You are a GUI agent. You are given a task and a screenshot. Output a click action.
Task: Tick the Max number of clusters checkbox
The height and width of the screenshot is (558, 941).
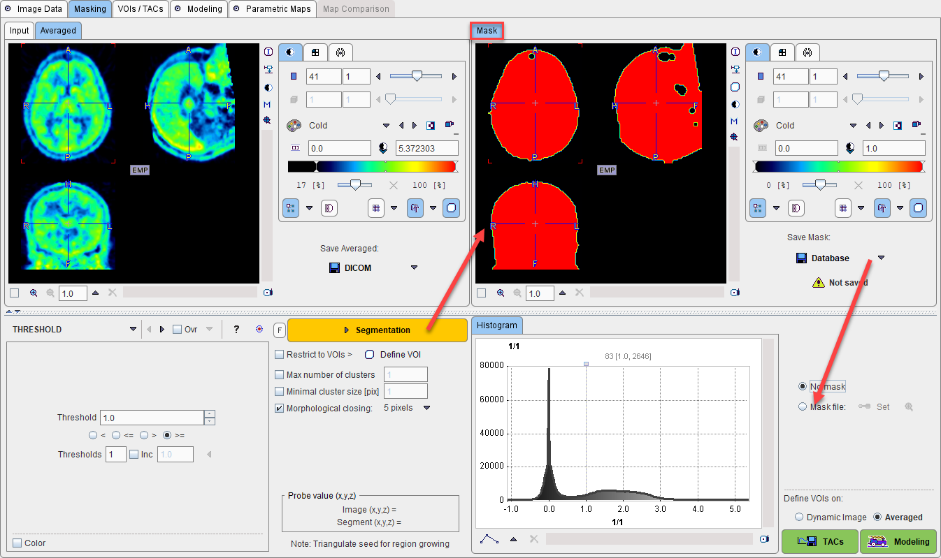280,375
